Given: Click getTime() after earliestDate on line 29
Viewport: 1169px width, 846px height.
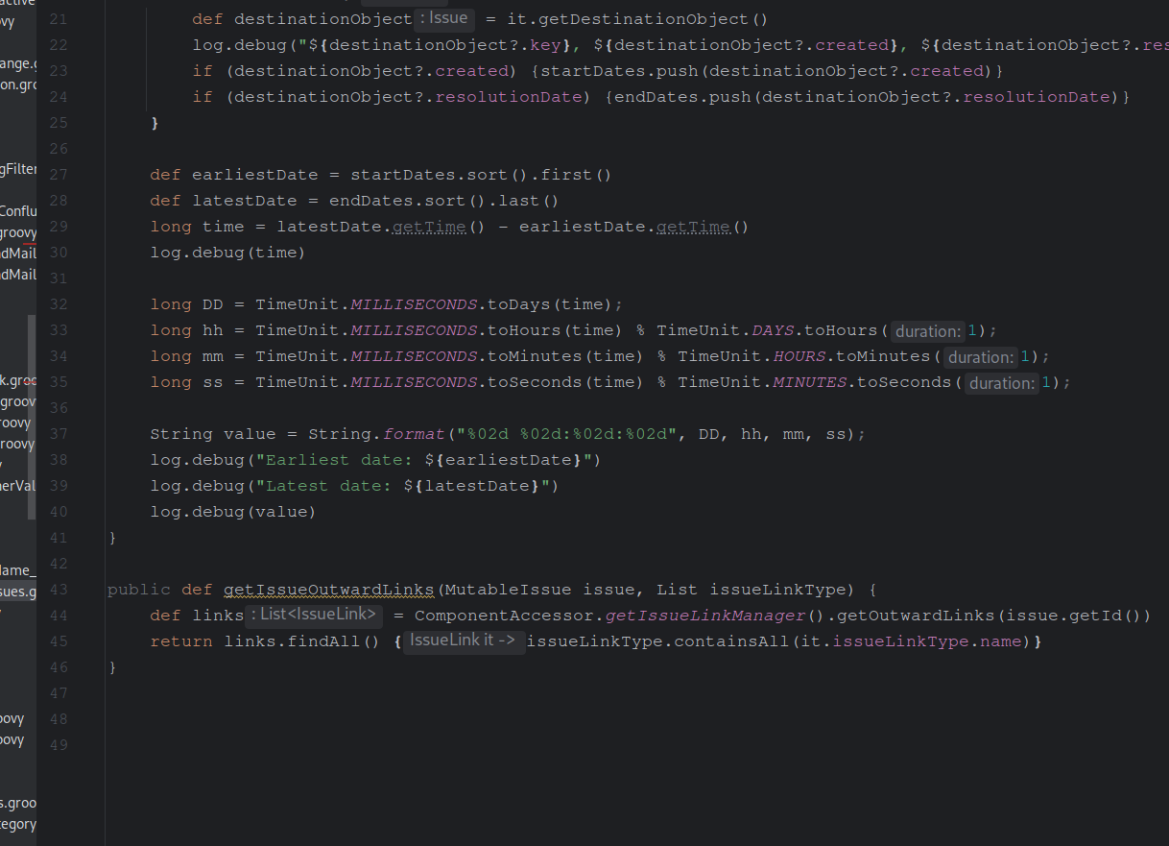Looking at the screenshot, I should tap(703, 227).
